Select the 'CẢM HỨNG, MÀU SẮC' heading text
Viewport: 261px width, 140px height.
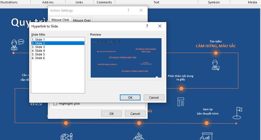pos(216,46)
